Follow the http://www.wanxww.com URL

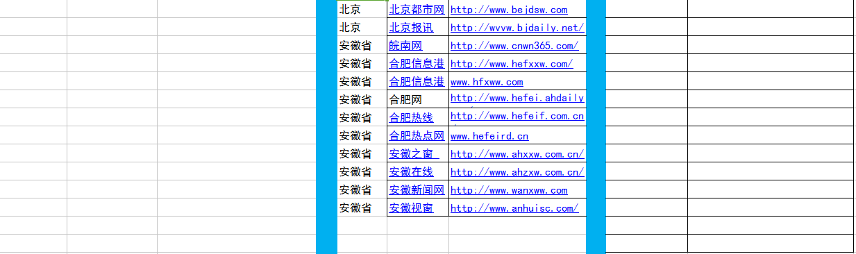[509, 190]
